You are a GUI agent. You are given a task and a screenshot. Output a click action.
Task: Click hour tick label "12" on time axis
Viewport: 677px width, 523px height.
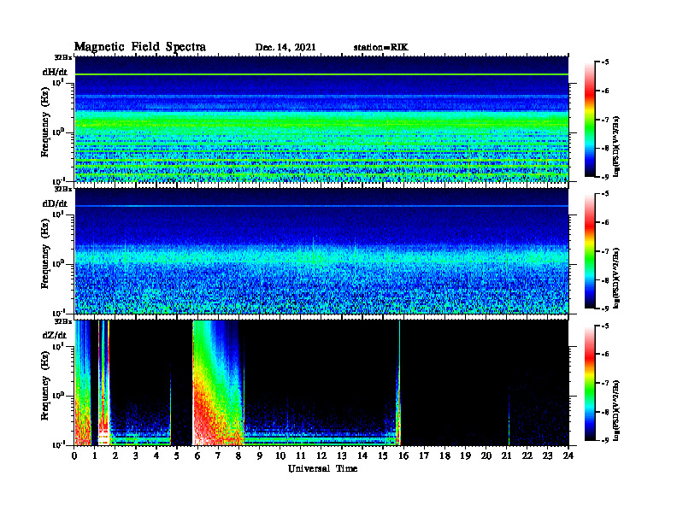[321, 456]
